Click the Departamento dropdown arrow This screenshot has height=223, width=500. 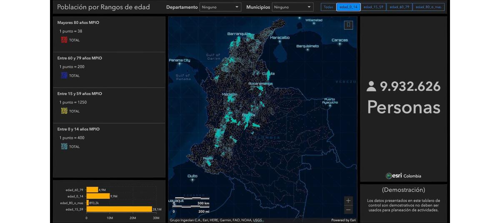[237, 7]
